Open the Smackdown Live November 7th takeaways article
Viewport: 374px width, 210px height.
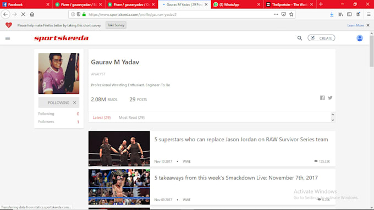236,178
